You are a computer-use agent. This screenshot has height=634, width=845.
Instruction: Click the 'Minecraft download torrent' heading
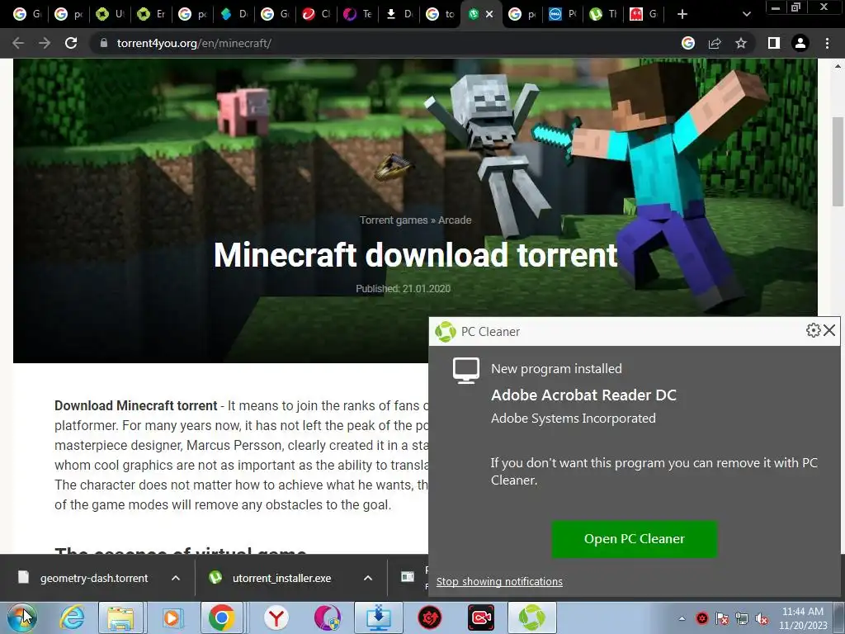click(x=416, y=255)
